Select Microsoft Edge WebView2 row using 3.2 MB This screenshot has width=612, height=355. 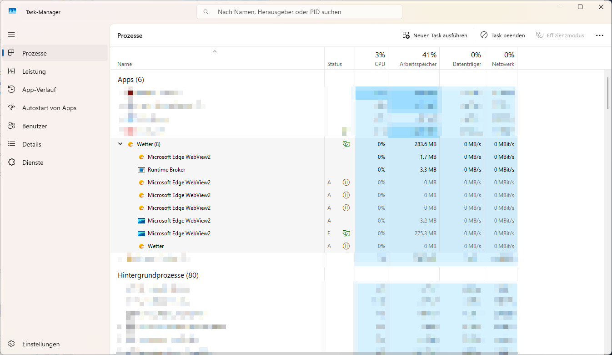(x=314, y=220)
